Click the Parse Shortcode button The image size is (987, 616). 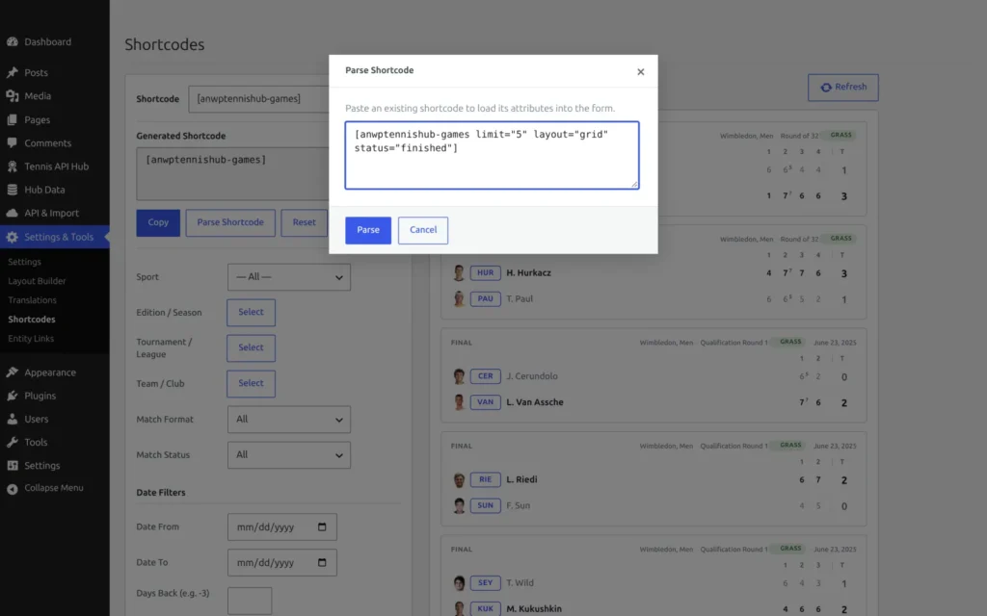[230, 222]
